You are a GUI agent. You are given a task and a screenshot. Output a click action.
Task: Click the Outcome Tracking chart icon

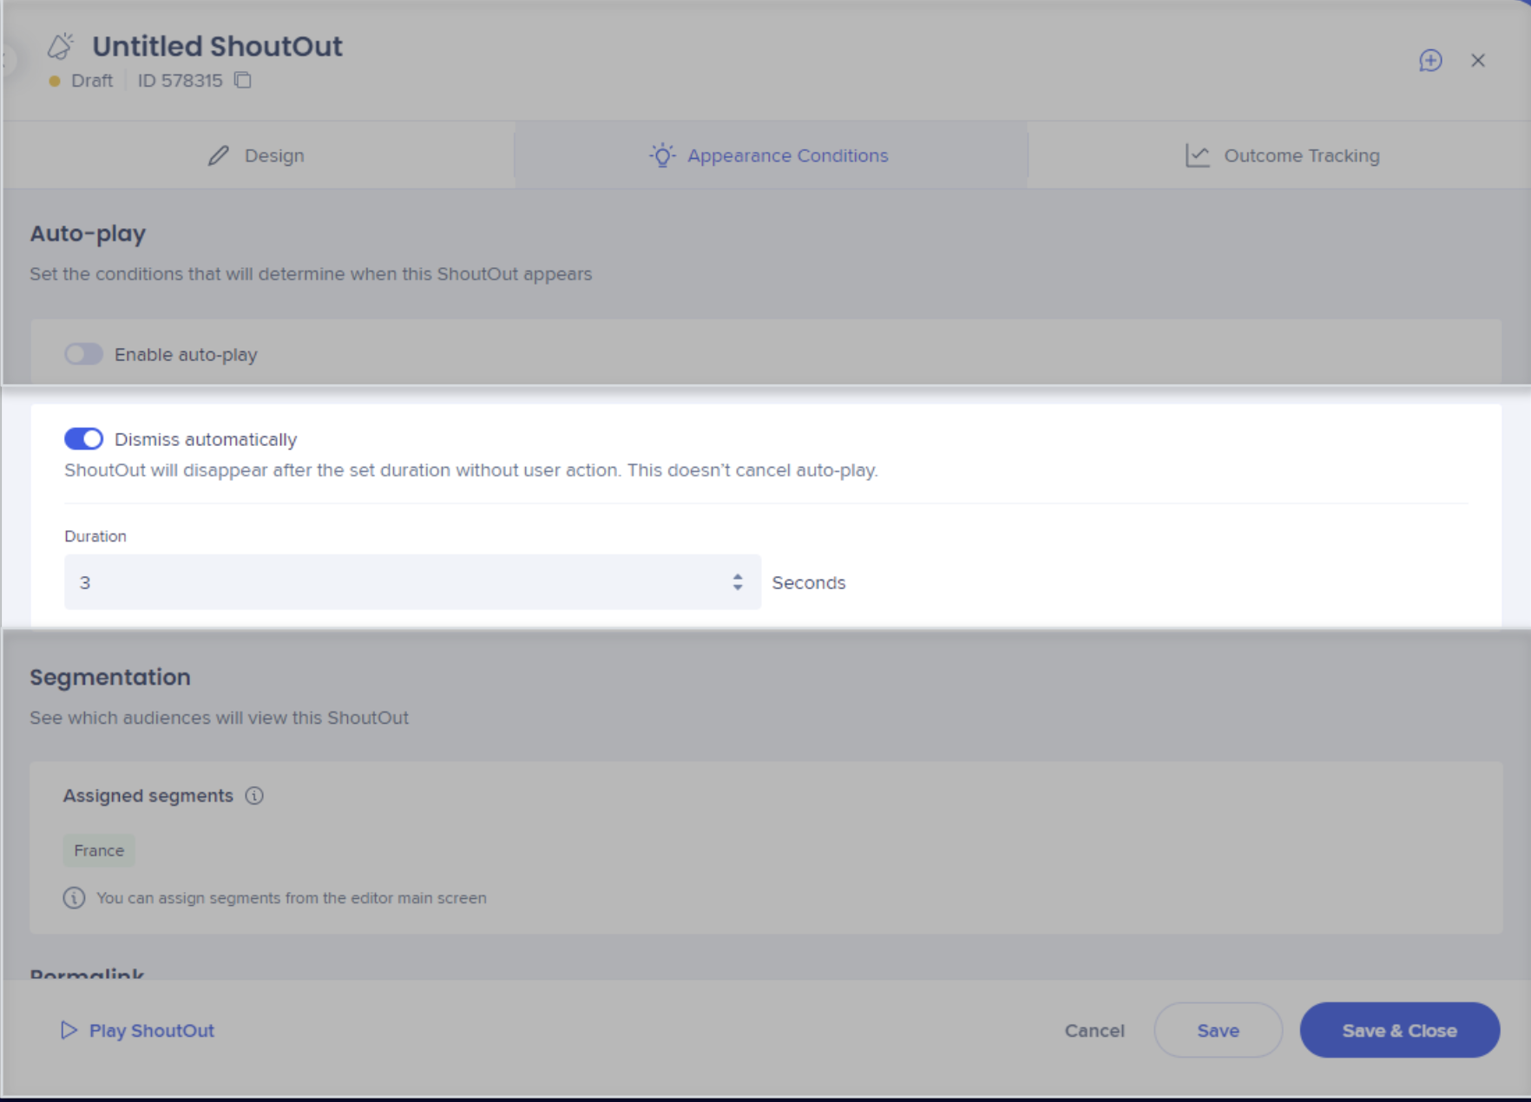[1198, 156]
